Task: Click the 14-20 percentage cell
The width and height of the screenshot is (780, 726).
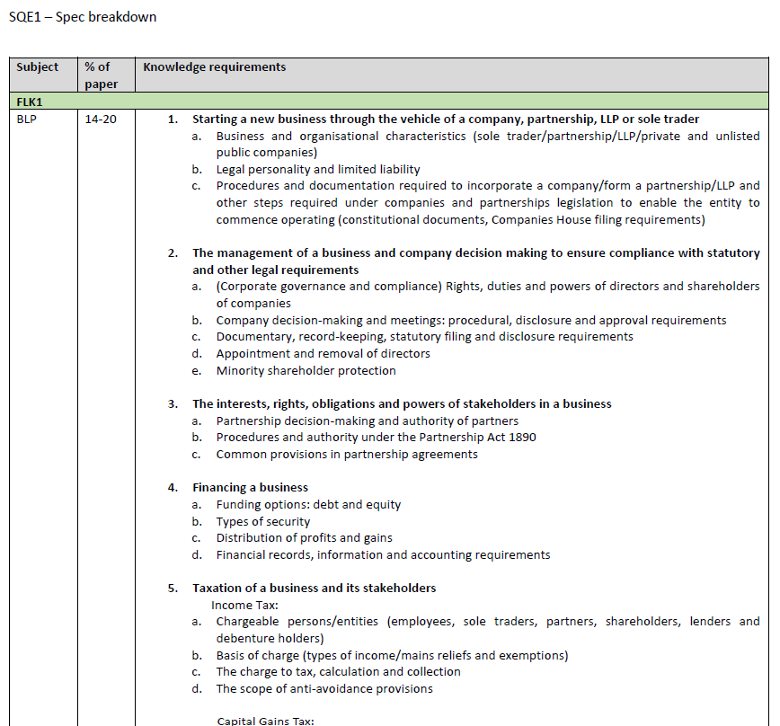Action: tap(101, 120)
